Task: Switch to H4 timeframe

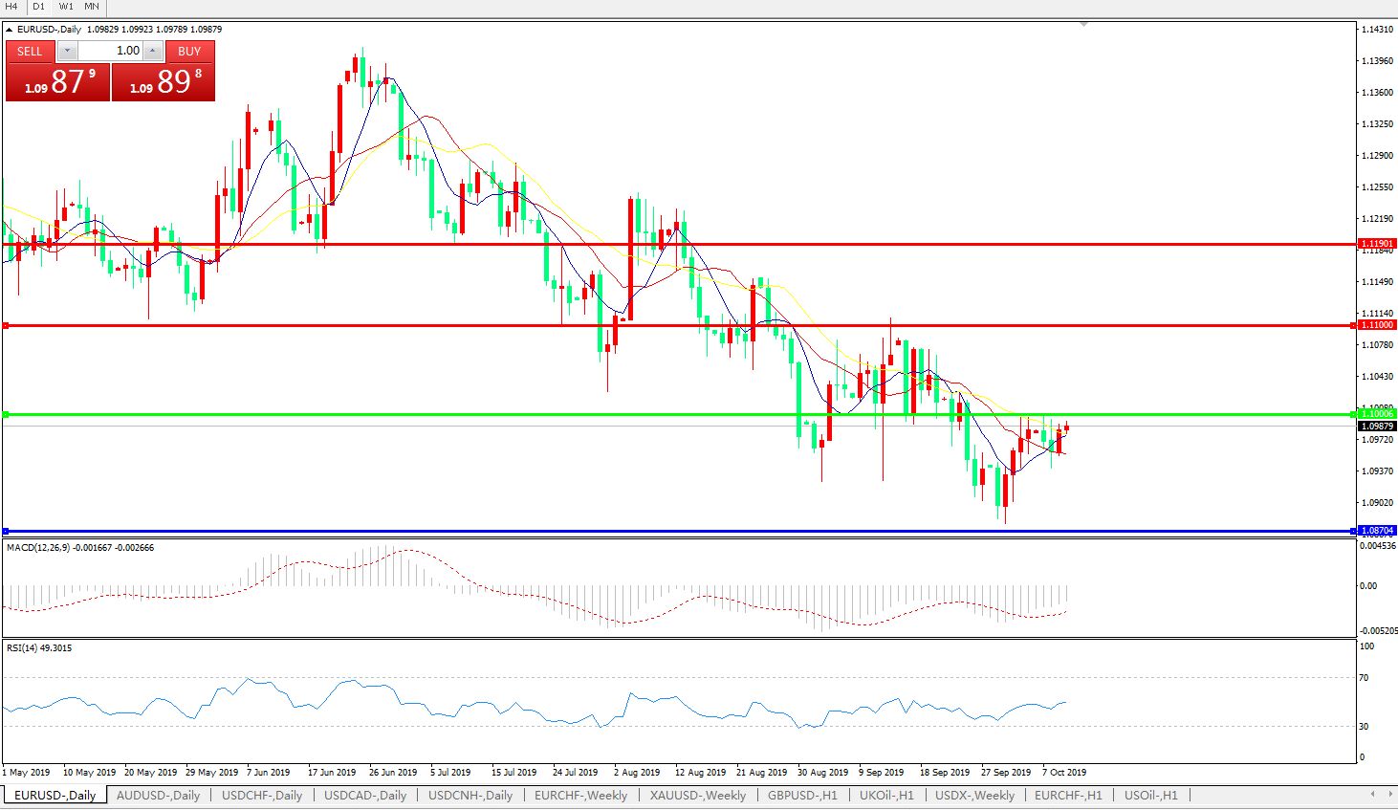Action: click(12, 6)
